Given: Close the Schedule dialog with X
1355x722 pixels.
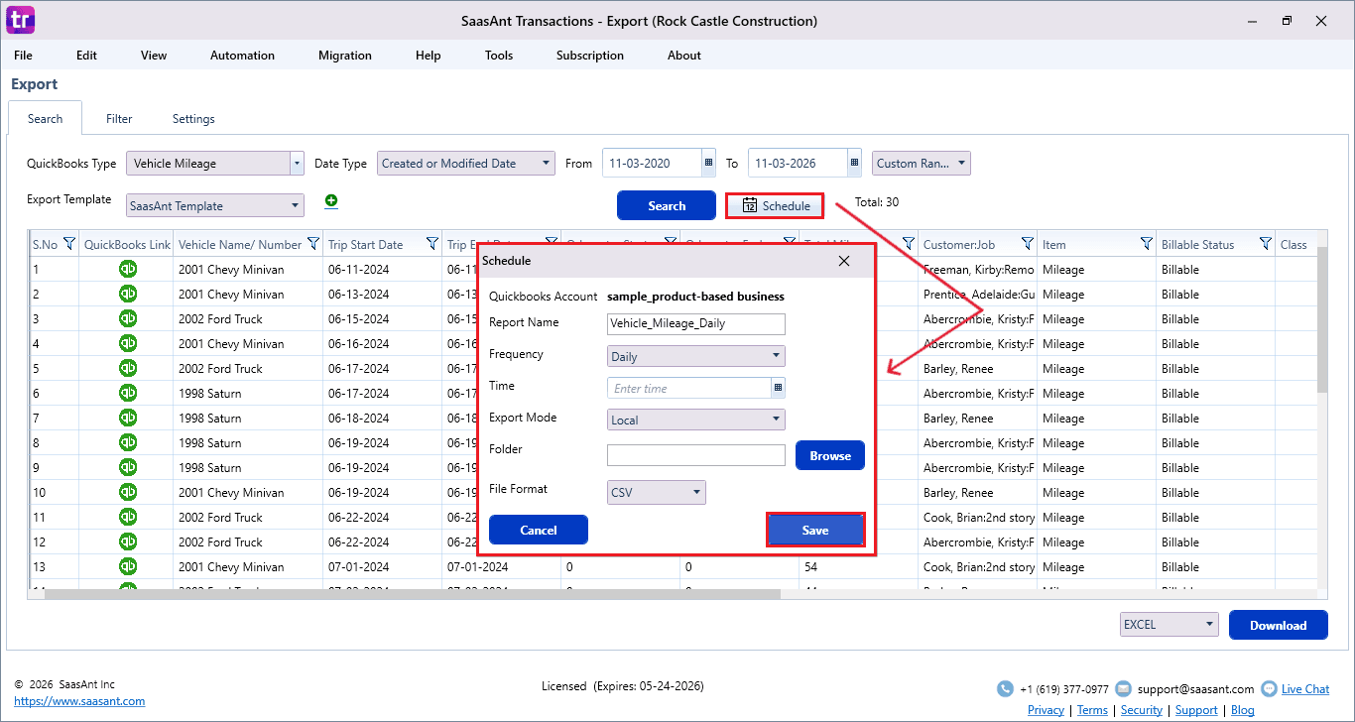Looking at the screenshot, I should [x=844, y=261].
